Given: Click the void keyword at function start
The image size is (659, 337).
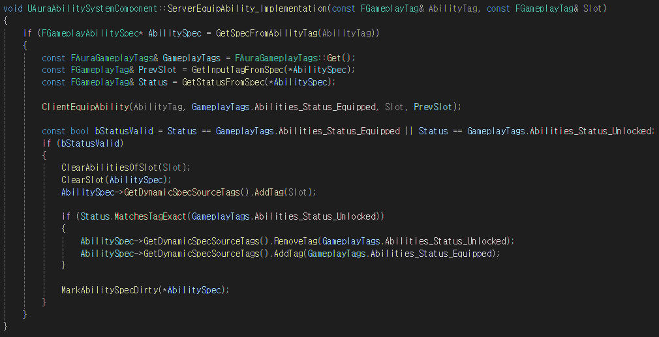Looking at the screenshot, I should point(13,8).
